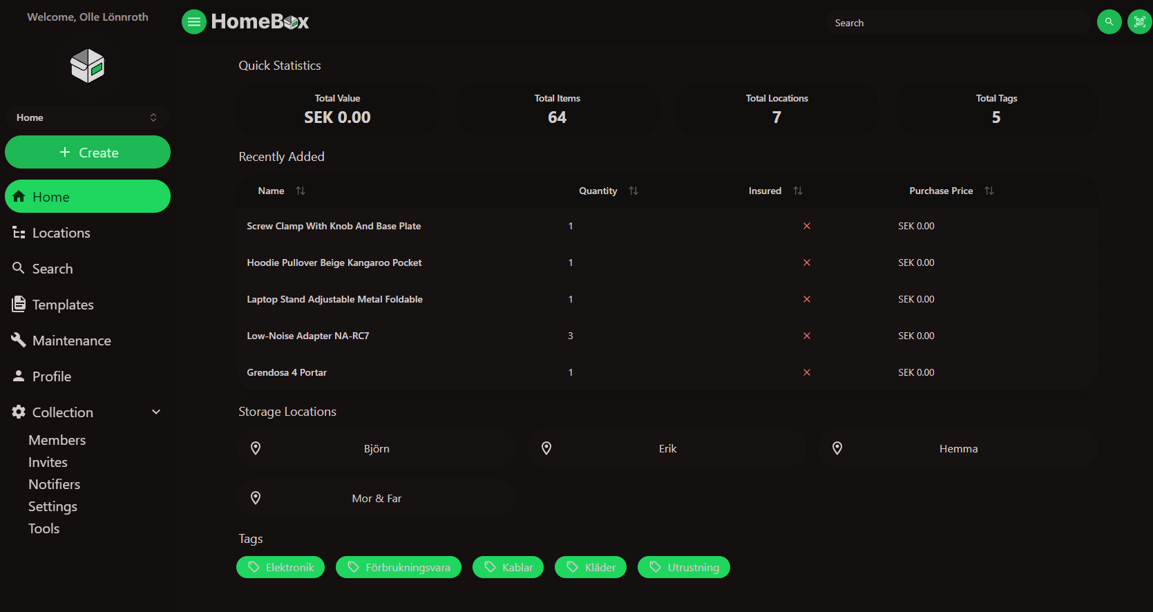Sort by the Insured column arrows
Image resolution: width=1153 pixels, height=612 pixels.
[797, 191]
